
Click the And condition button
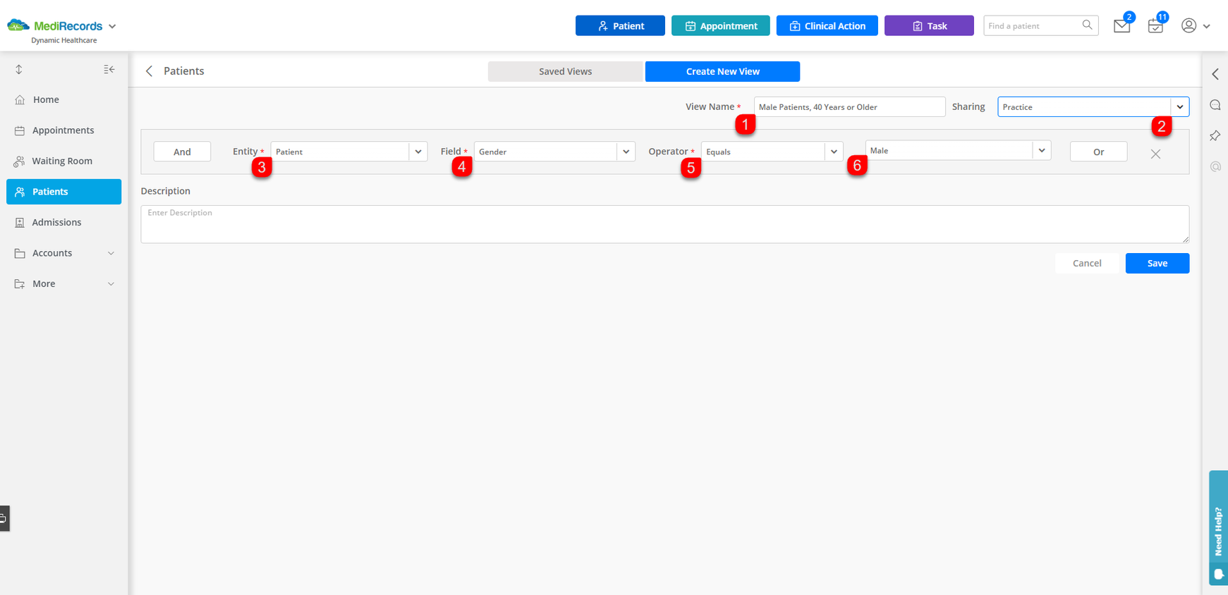(182, 152)
